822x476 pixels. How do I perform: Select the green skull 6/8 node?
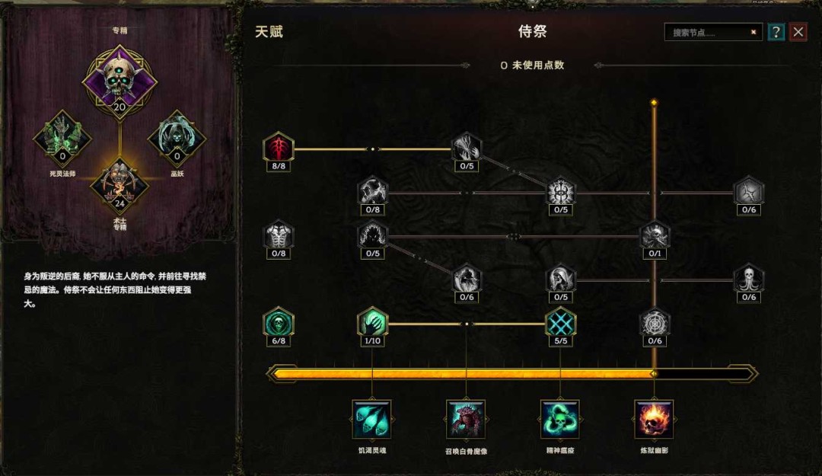tap(279, 321)
